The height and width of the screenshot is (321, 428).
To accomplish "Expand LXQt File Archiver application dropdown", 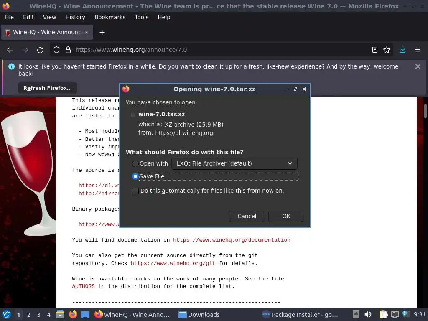I will [234, 163].
